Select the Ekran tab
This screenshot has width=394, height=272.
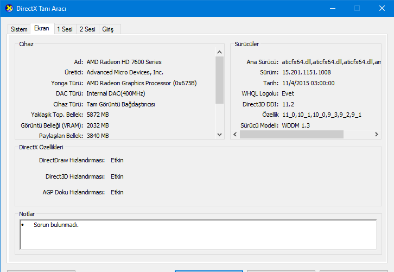(x=41, y=28)
